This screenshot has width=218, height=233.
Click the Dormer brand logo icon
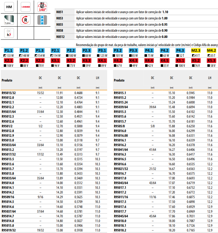[25, 6]
